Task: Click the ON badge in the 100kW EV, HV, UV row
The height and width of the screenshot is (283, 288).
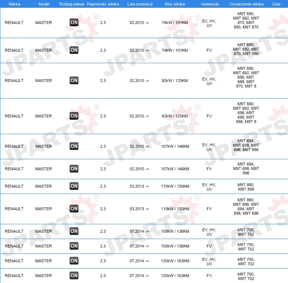Action: click(x=74, y=231)
